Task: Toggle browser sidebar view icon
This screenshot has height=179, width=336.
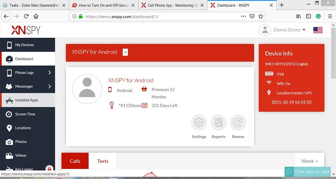Action: coord(308,16)
